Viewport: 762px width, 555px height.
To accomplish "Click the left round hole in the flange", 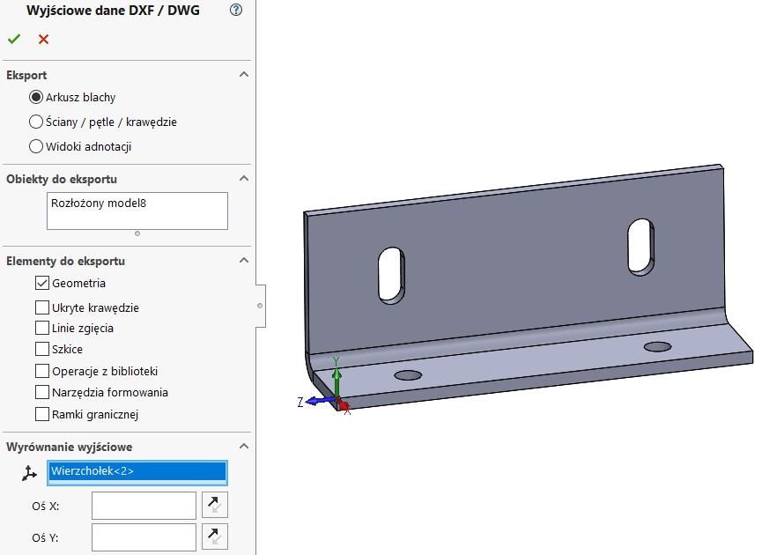I will 408,375.
